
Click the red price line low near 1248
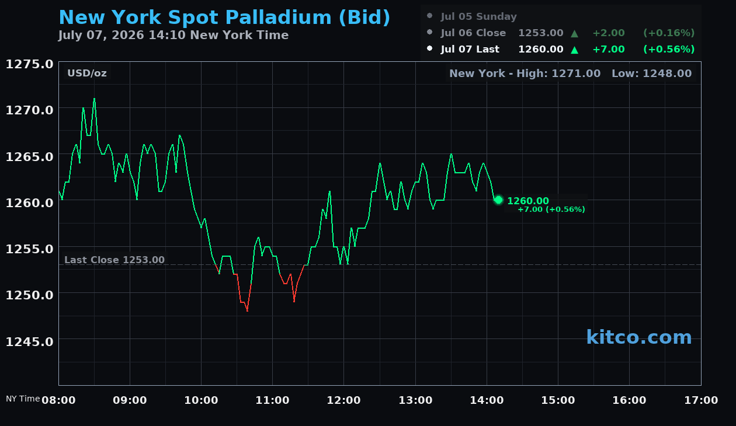[x=247, y=310]
